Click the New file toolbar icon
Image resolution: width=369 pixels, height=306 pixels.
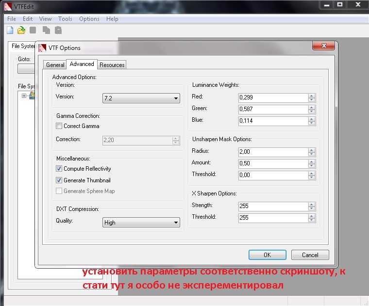10,31
